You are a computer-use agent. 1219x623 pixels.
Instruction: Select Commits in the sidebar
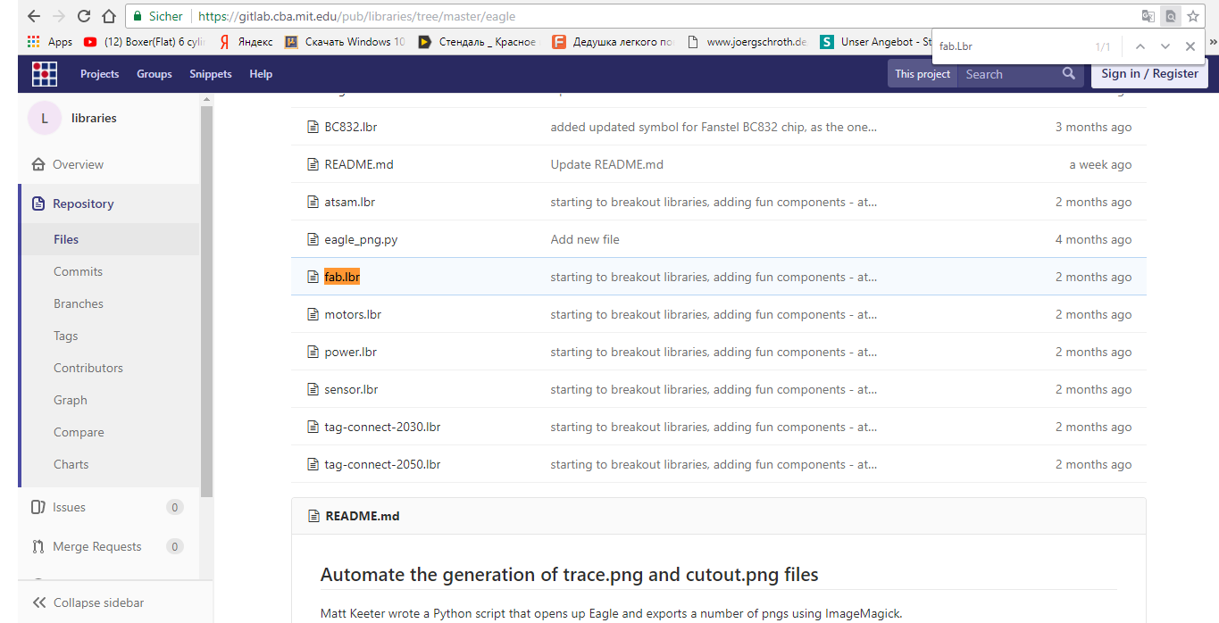click(78, 271)
